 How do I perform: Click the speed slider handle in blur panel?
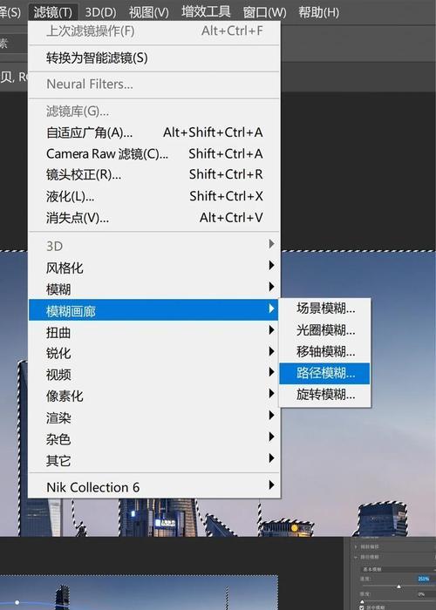tap(399, 586)
